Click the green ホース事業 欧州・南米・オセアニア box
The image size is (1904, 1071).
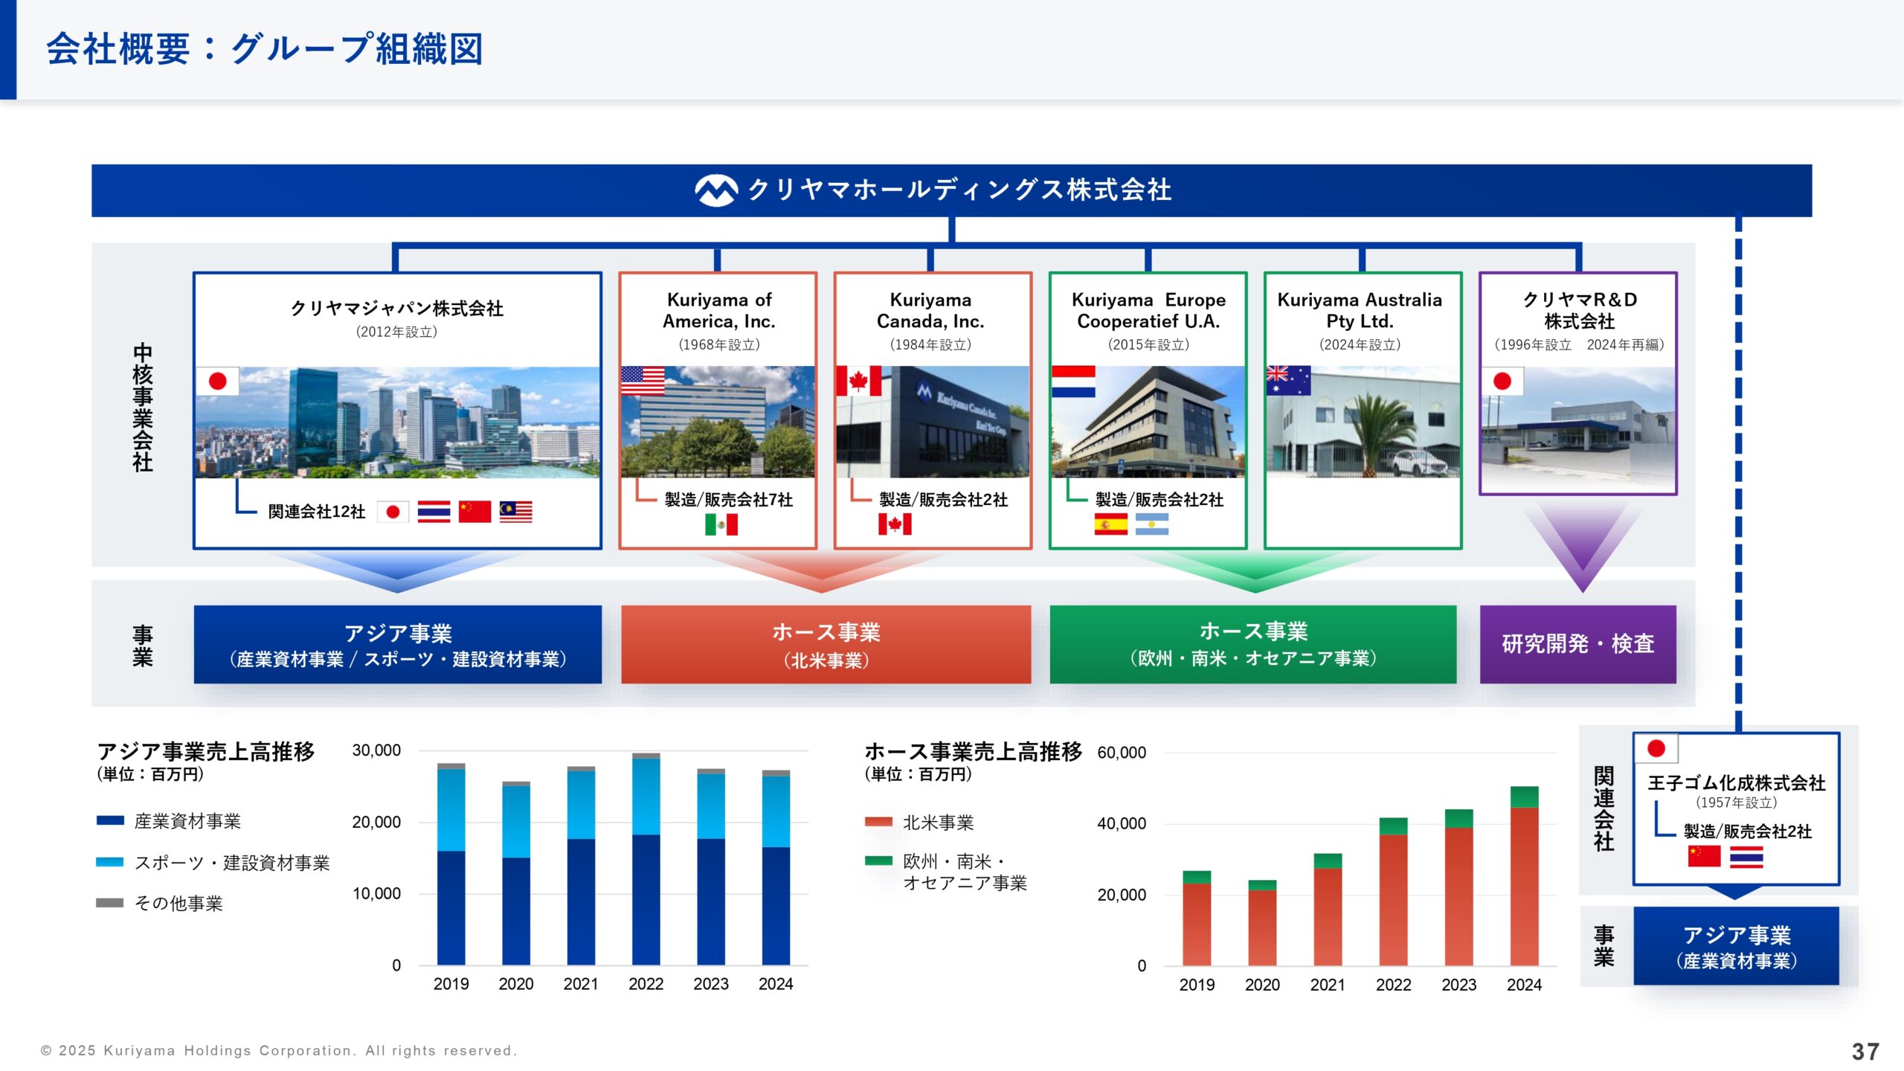(x=1252, y=644)
